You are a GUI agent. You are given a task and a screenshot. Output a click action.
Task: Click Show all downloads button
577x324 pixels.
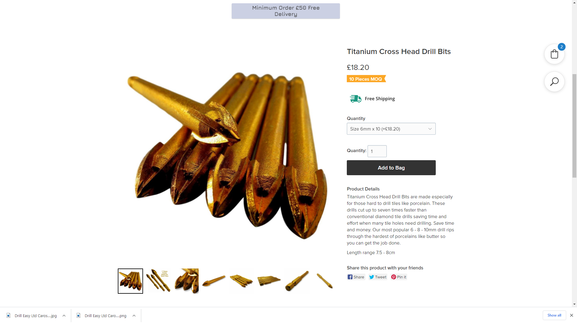coord(554,315)
